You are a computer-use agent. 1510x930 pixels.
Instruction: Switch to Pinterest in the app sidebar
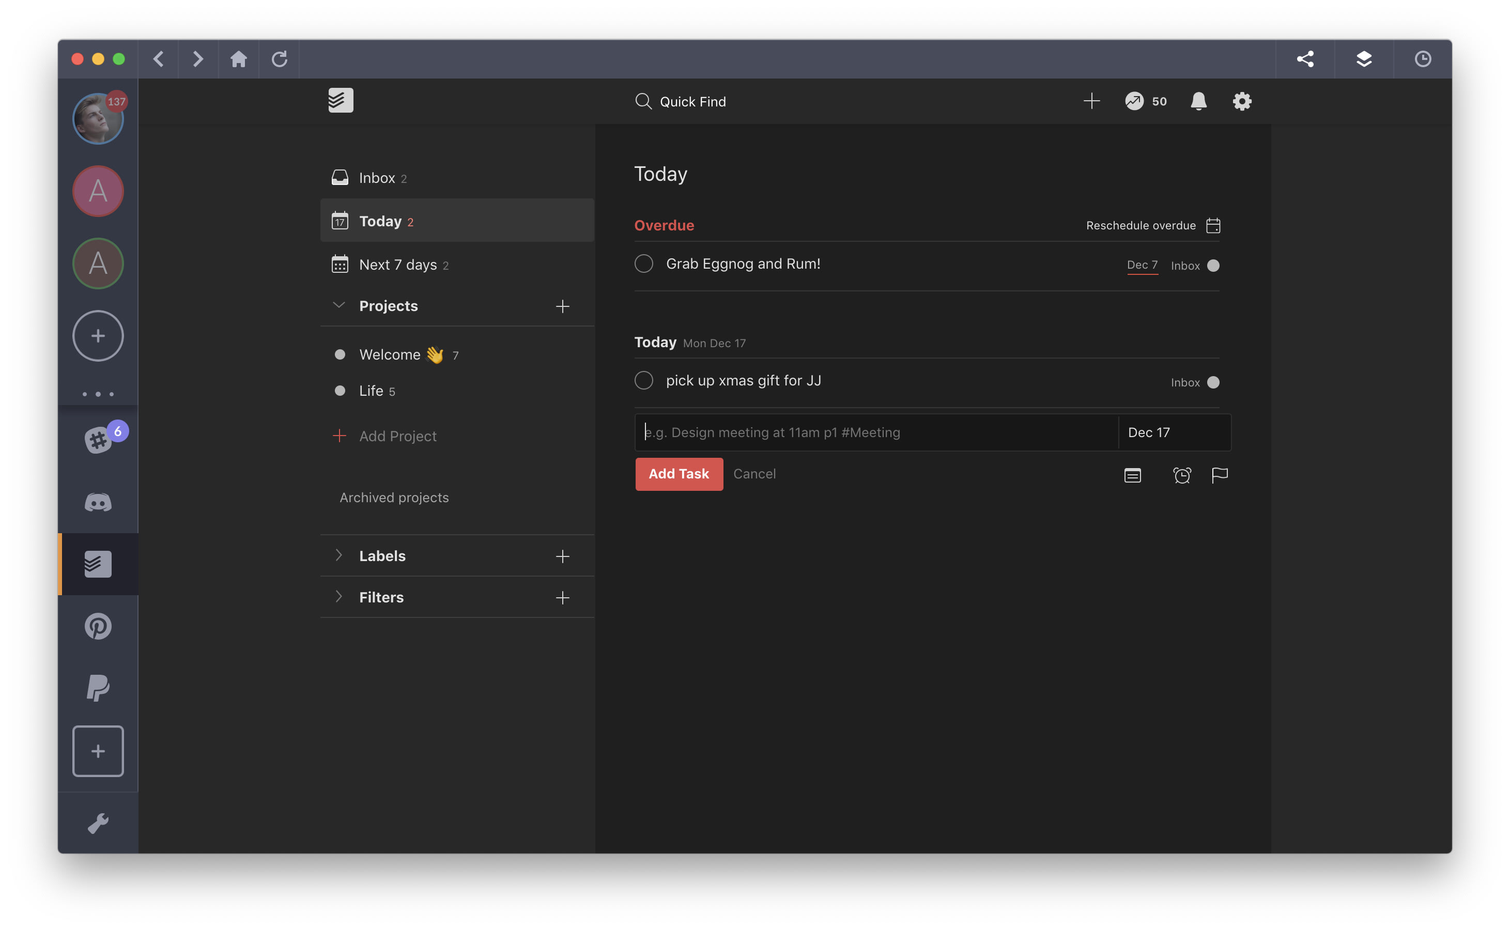point(98,626)
